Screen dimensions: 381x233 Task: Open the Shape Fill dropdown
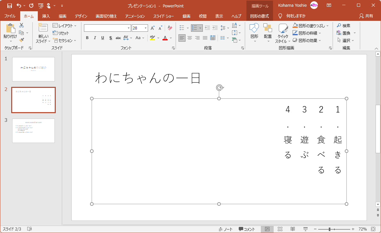(x=327, y=26)
